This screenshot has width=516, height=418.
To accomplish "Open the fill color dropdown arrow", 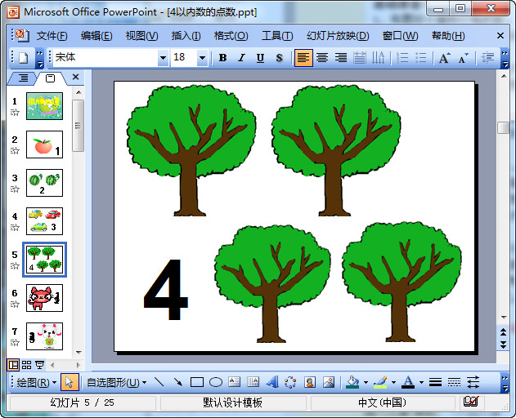I will 366,383.
